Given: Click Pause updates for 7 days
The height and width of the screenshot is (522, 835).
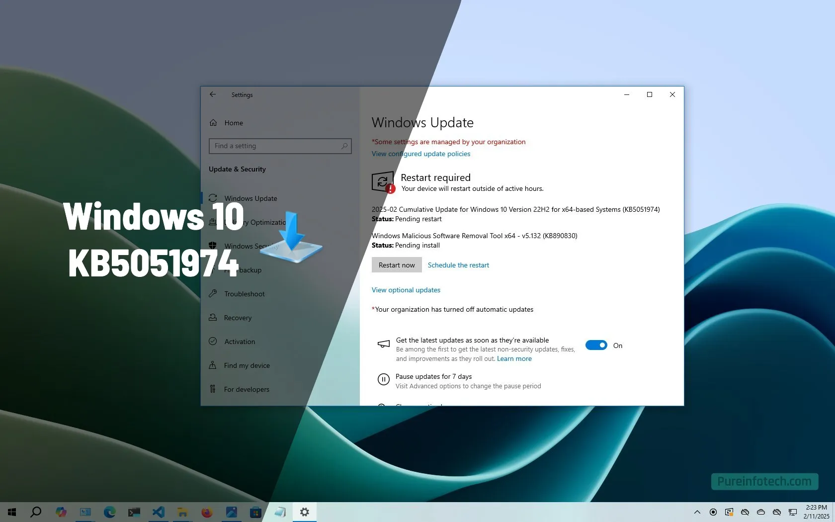Looking at the screenshot, I should coord(433,376).
